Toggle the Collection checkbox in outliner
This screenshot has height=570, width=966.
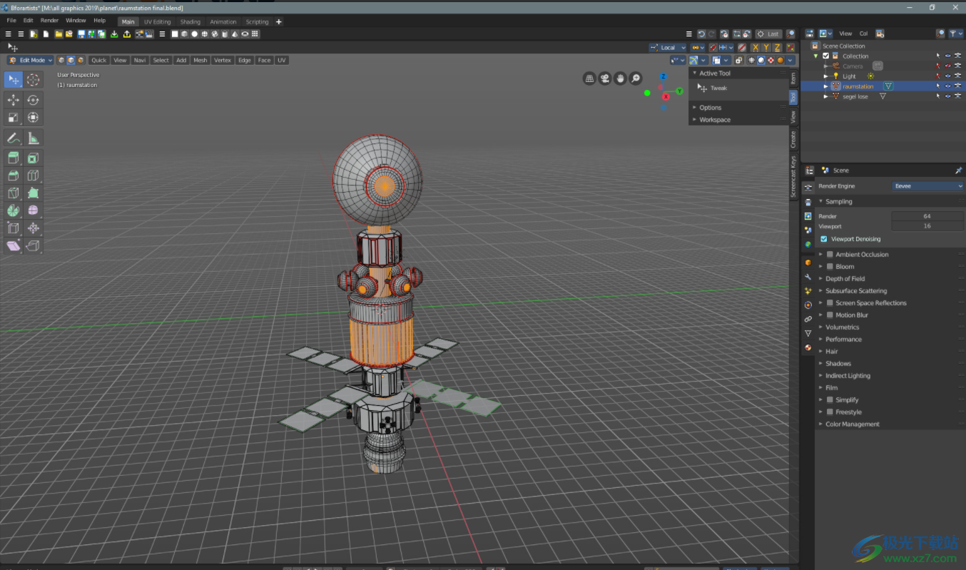tap(825, 56)
